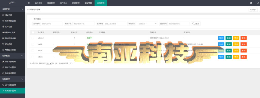260x98 pixels.
Task: Switch to the 奖励管理 tab
Action: tap(88, 3)
